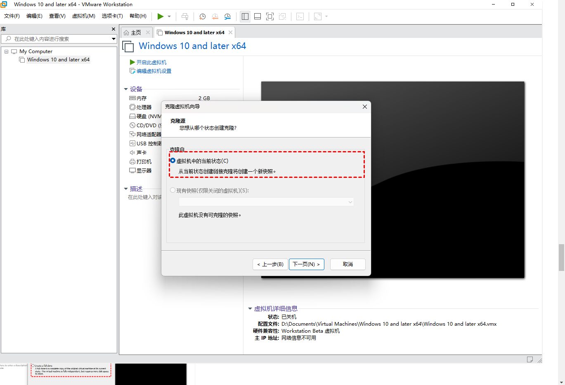Open the 虚拟机(M) menu
The height and width of the screenshot is (385, 565).
click(x=83, y=16)
